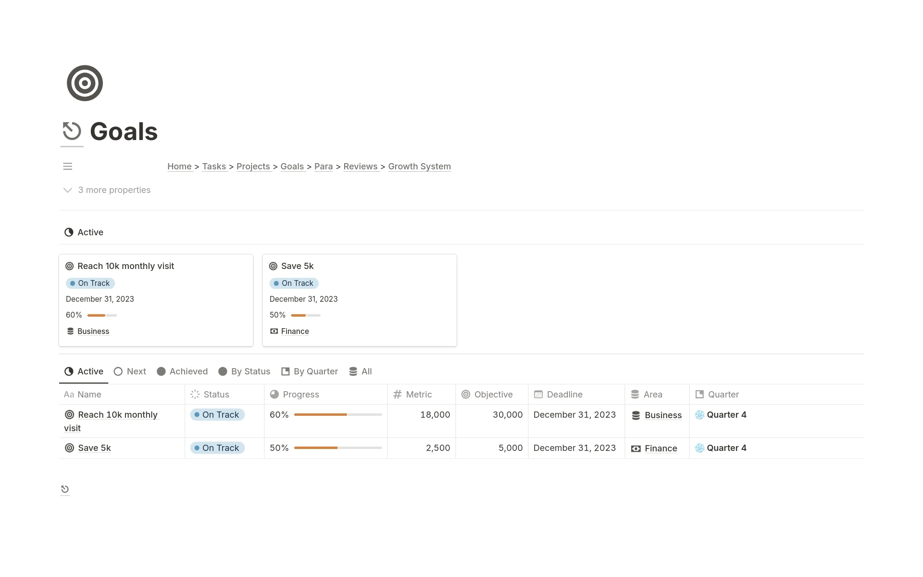The height and width of the screenshot is (577, 923).
Task: Click the Status column header dropdown
Action: click(216, 394)
